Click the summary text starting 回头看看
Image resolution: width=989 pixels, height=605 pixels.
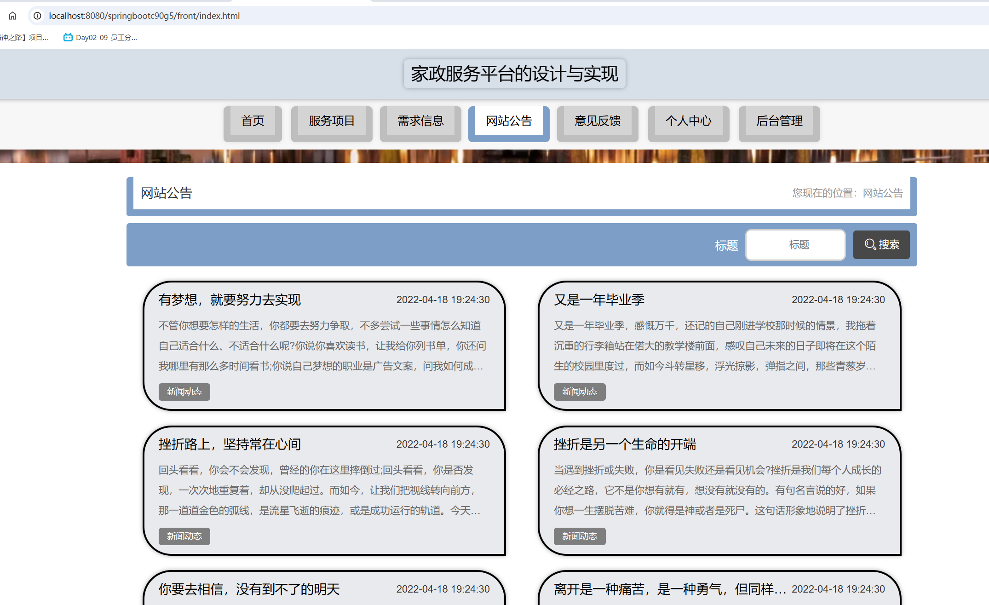click(320, 490)
